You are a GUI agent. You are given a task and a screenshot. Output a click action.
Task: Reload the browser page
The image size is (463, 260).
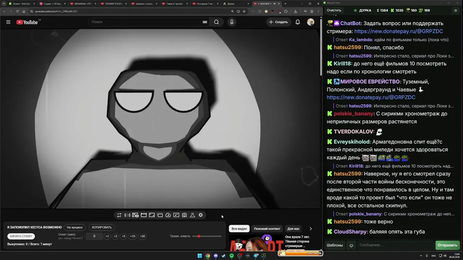pyautogui.click(x=17, y=11)
